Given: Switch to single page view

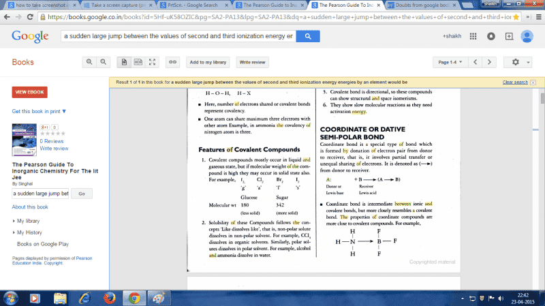Looking at the screenshot, I should tap(124, 62).
